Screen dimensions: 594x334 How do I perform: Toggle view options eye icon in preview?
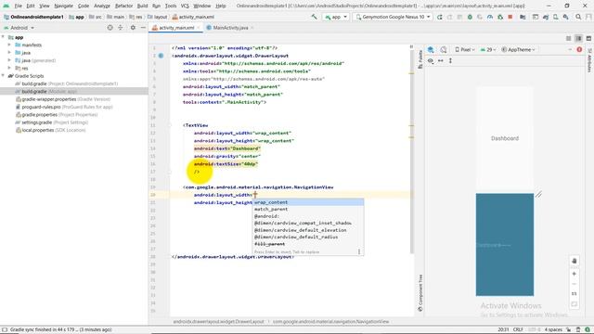[x=431, y=60]
